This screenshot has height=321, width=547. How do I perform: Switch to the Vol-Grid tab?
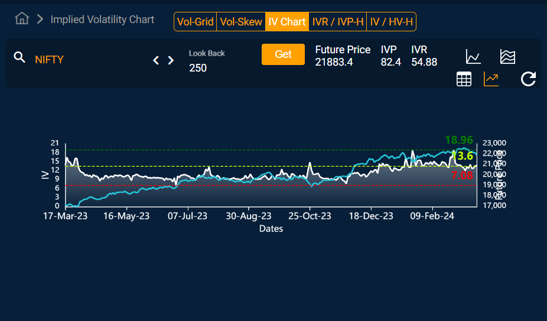[x=196, y=22]
